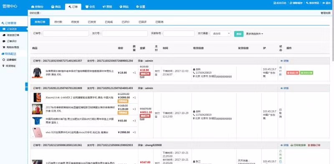The width and height of the screenshot is (334, 164).
Task: Toggle the sidebar collapse handle
Action: pos(26,87)
